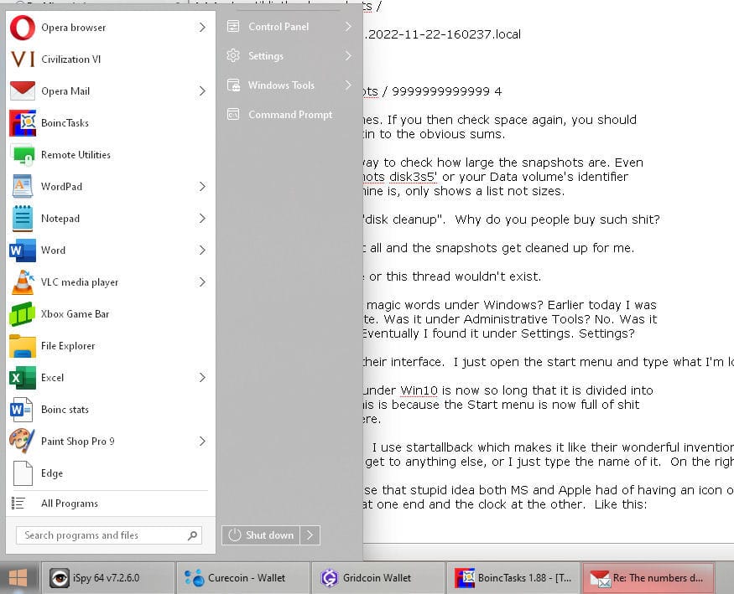
Task: Show All Programs list
Action: [107, 504]
